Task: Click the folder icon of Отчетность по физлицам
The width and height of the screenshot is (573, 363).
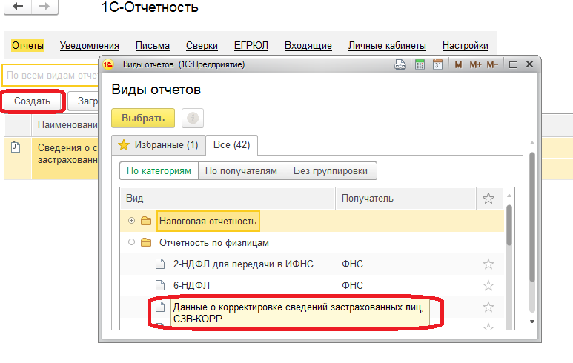Action: pos(146,242)
